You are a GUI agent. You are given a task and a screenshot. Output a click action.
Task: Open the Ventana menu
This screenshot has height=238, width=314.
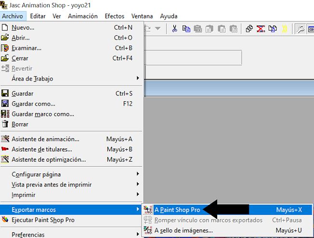[x=142, y=16]
